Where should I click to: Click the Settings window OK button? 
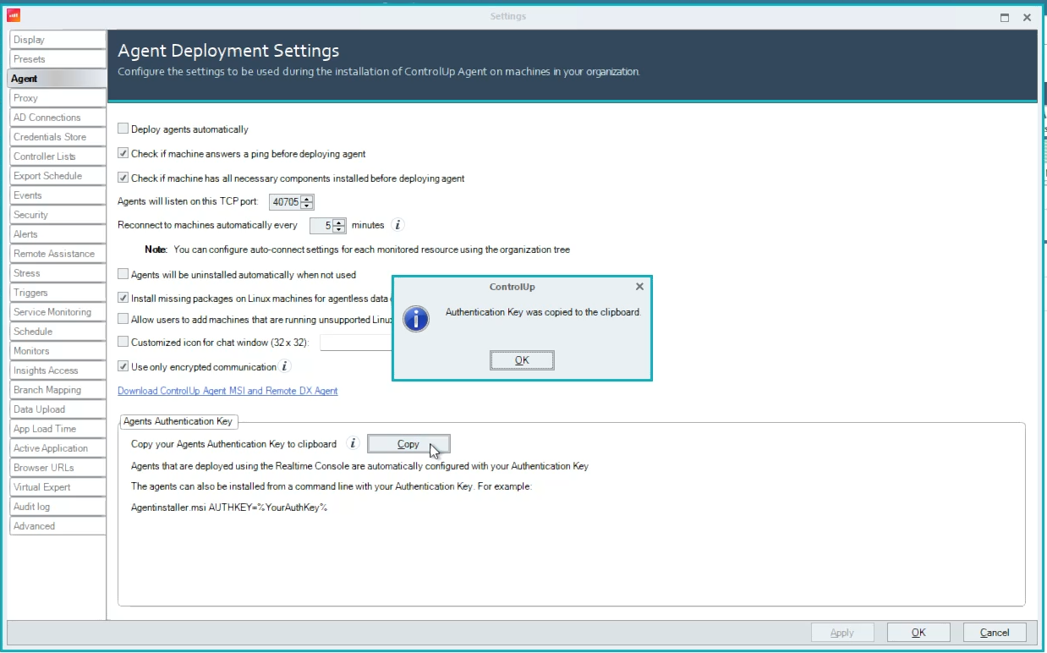(918, 633)
